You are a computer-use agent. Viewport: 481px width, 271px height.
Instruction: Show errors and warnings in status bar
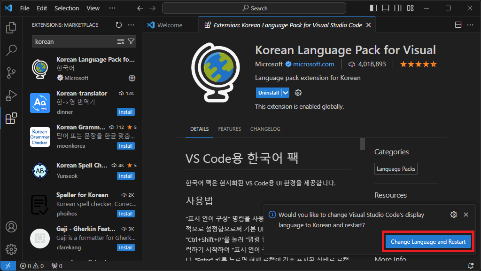point(32,266)
